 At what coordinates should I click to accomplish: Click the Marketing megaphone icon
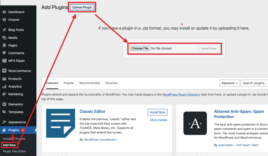tap(4, 94)
